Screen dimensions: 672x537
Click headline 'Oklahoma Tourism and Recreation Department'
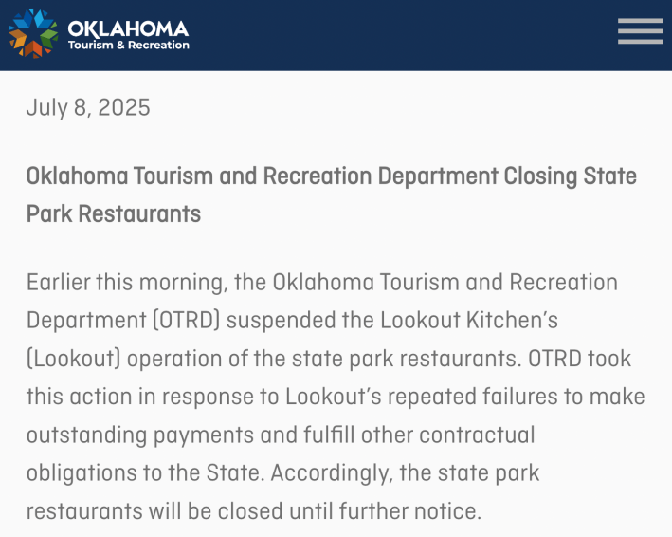[263, 176]
